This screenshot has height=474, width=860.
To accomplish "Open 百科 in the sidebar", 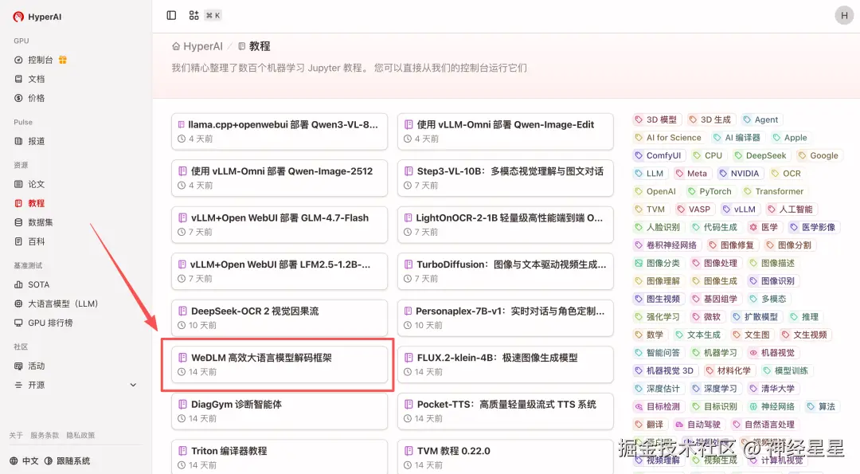I will 29,241.
